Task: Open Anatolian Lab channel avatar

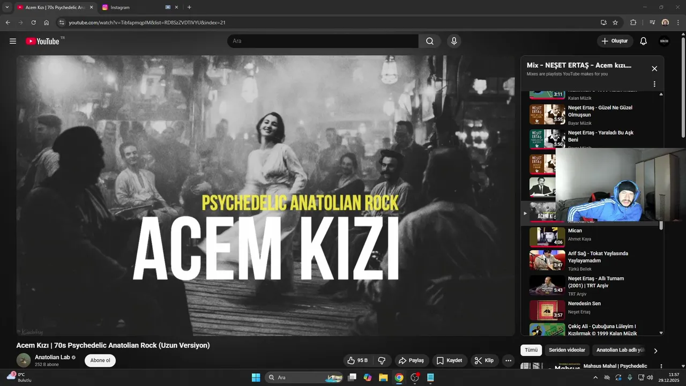Action: [24, 360]
